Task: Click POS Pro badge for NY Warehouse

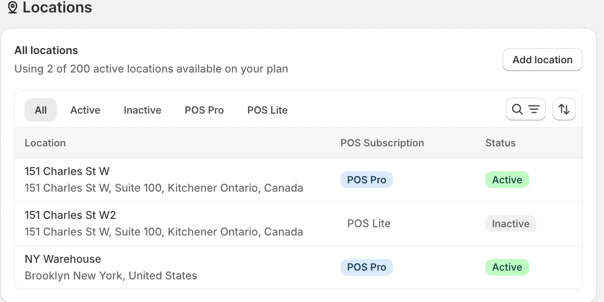Action: pyautogui.click(x=367, y=267)
